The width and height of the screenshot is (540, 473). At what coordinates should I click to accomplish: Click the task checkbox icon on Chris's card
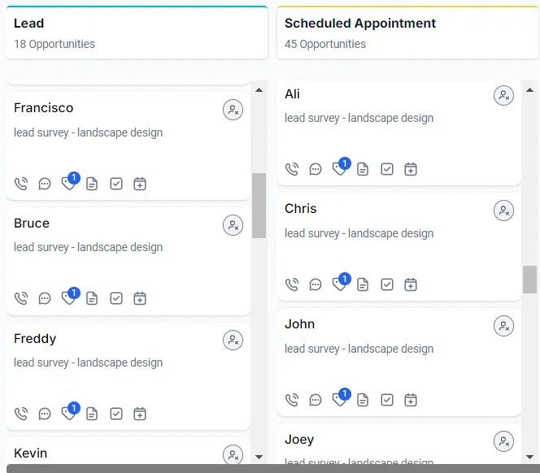(x=387, y=284)
